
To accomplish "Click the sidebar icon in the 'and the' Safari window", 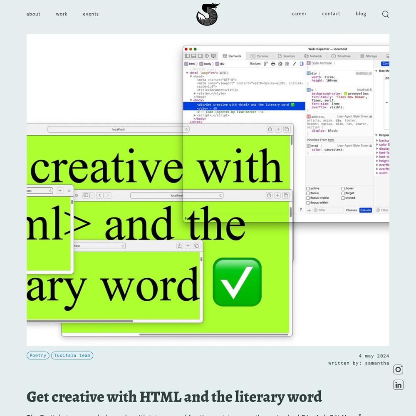I will [86, 195].
